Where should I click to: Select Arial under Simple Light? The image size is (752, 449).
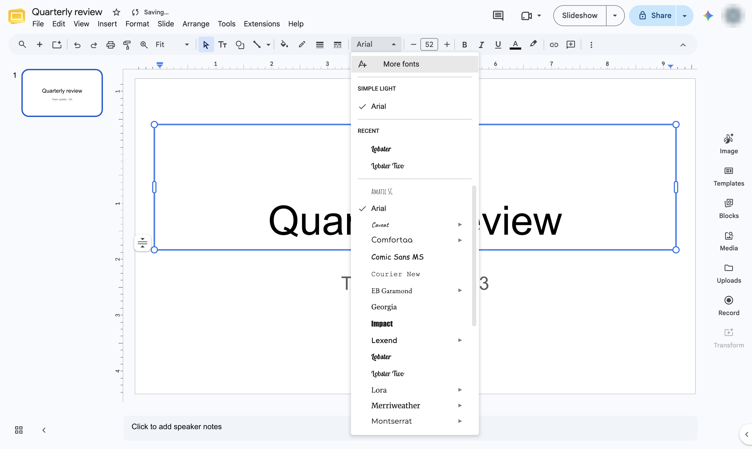click(415, 107)
